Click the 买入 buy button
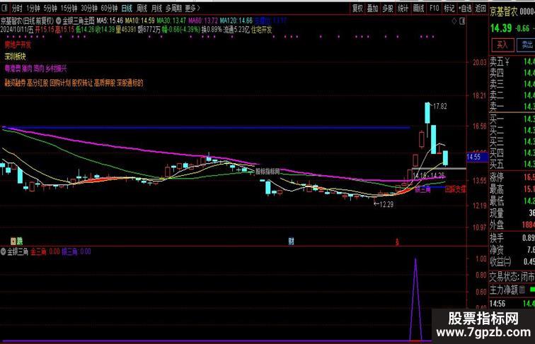This screenshot has height=344, width=535. 502,45
